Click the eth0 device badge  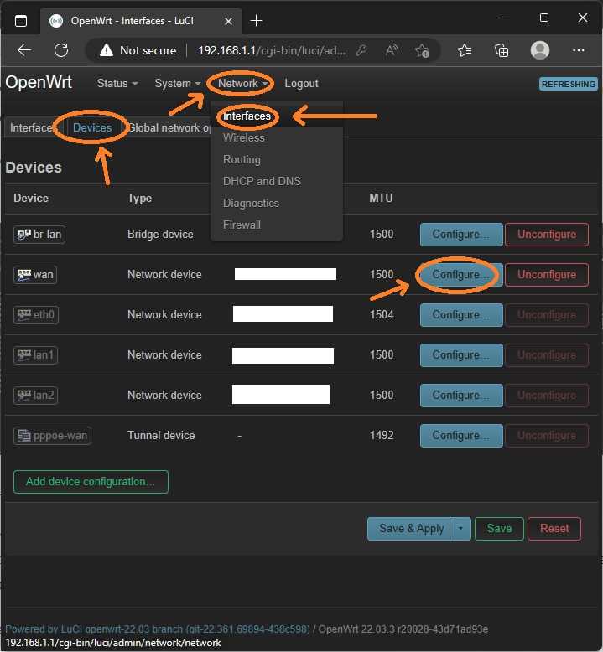(36, 315)
